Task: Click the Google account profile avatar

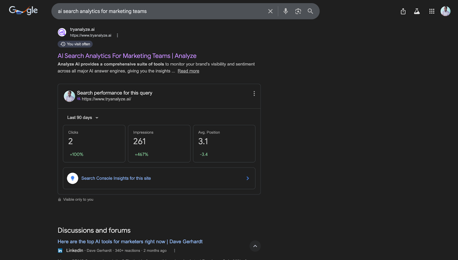Action: click(x=445, y=11)
